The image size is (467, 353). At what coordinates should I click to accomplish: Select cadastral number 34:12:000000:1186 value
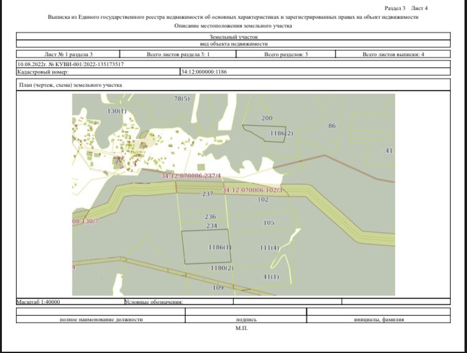point(204,72)
